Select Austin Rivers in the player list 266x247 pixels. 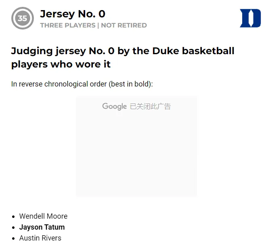pyautogui.click(x=40, y=238)
